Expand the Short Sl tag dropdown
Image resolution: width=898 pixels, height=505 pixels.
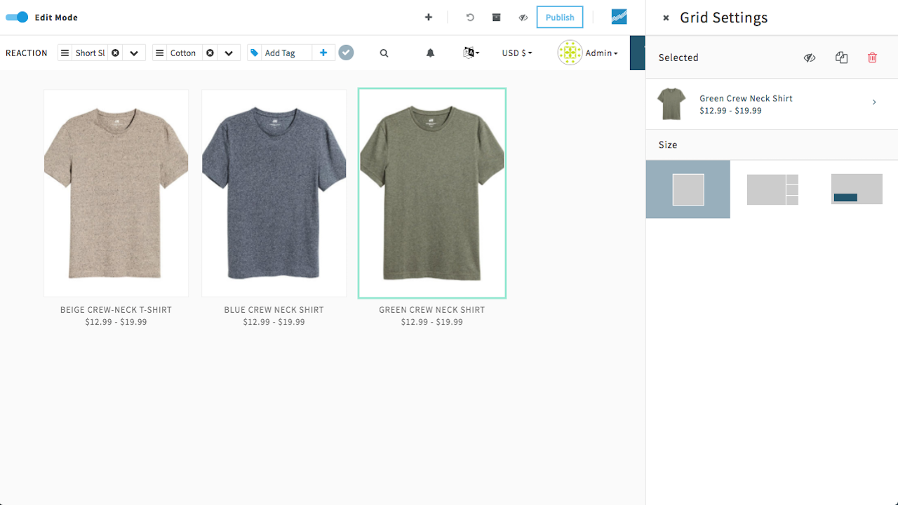click(134, 53)
